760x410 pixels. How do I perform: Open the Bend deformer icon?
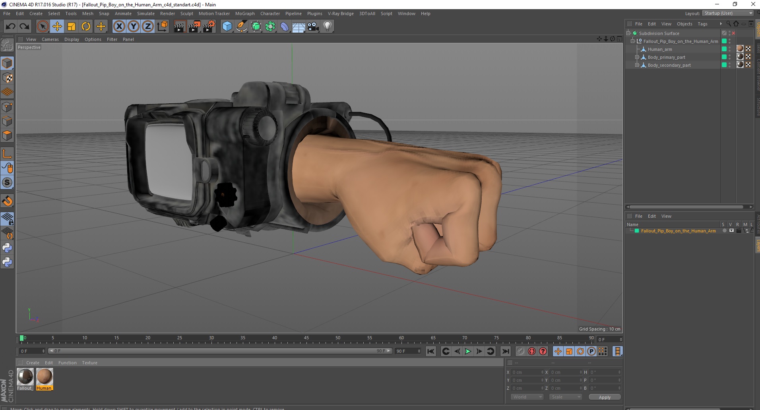pyautogui.click(x=285, y=27)
